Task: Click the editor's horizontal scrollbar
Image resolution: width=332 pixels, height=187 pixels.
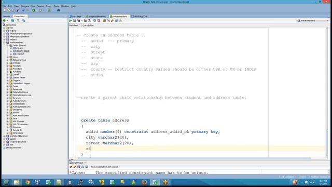Action: [195, 158]
